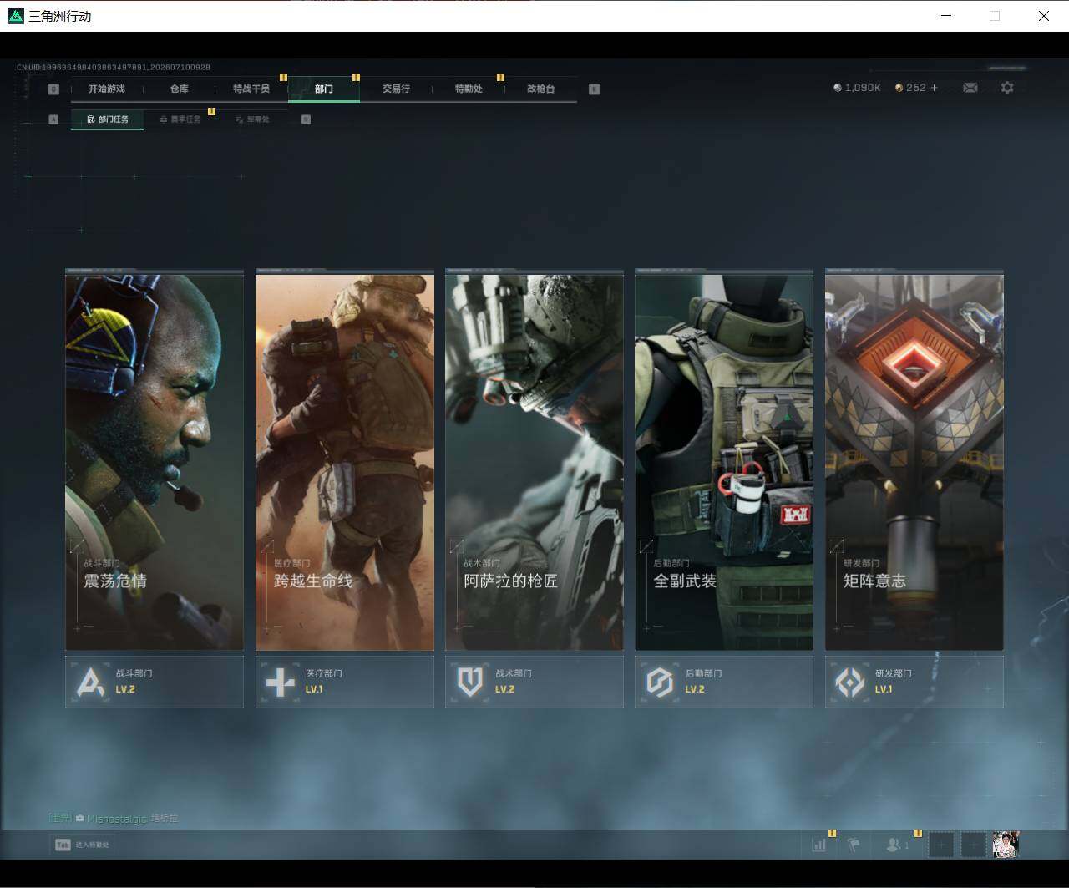The height and width of the screenshot is (888, 1069).
Task: Open the 交易行 tab
Action: tap(396, 89)
